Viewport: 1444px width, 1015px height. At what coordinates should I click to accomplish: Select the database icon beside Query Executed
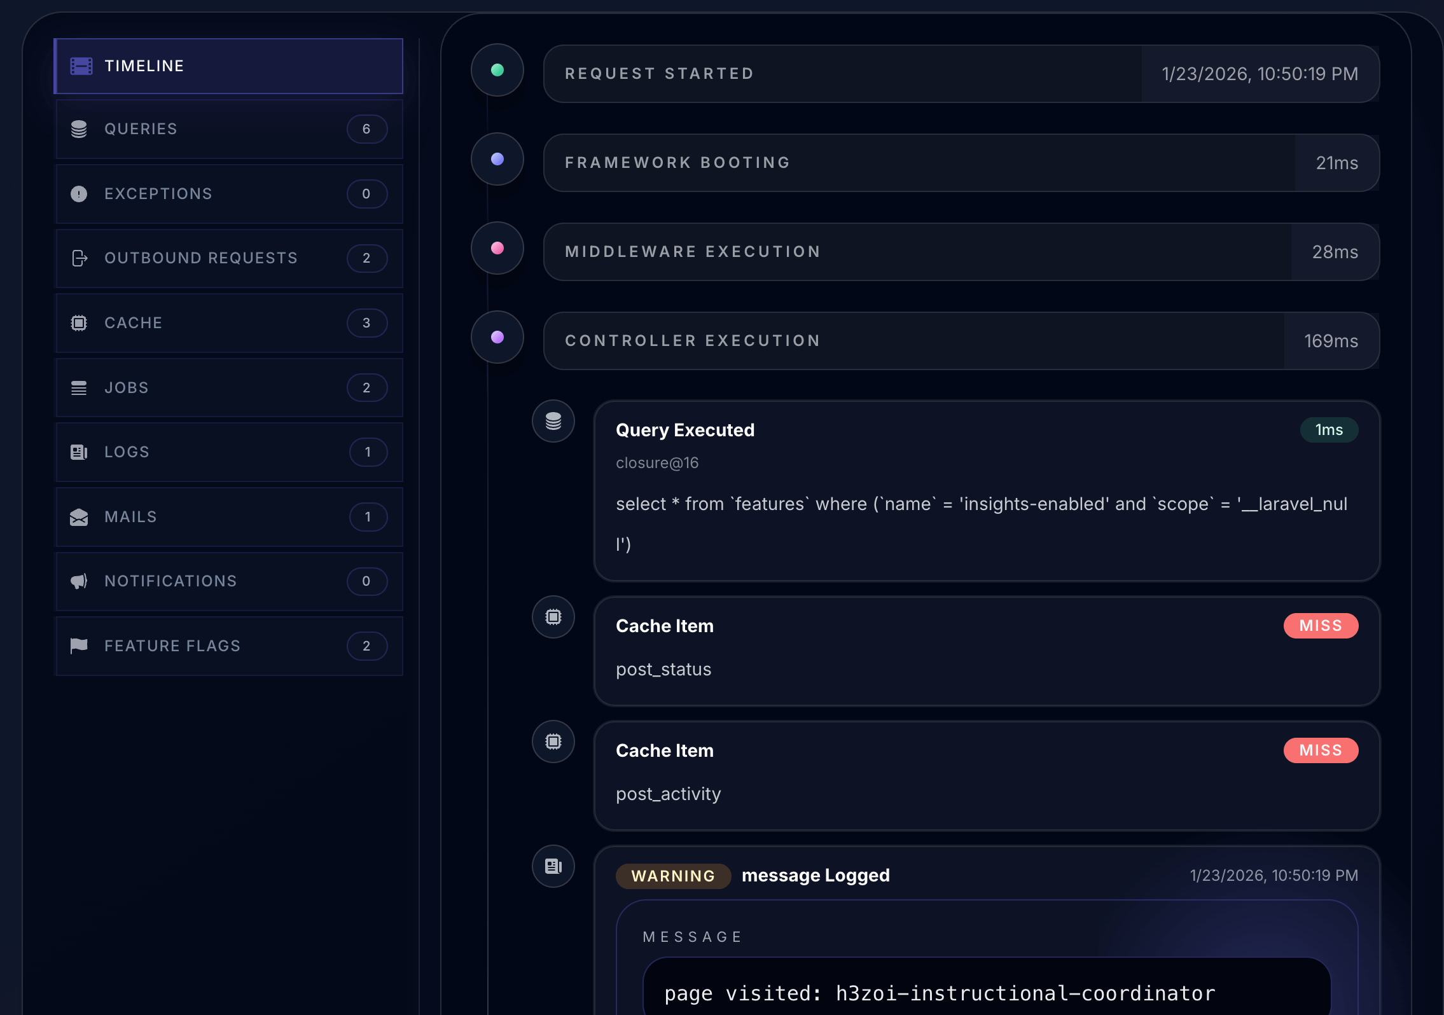pos(553,421)
